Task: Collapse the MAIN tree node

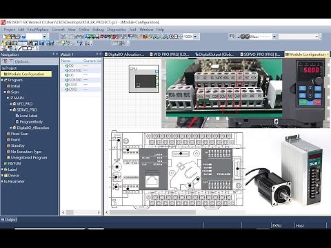Action: pyautogui.click(x=8, y=98)
